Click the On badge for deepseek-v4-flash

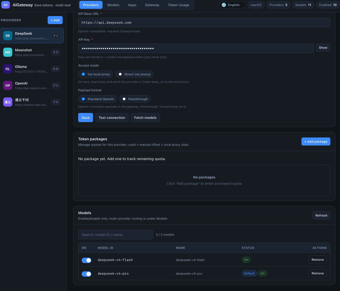246,260
